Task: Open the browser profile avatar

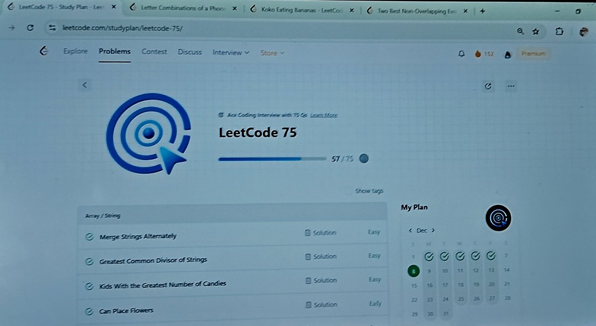Action: (584, 32)
